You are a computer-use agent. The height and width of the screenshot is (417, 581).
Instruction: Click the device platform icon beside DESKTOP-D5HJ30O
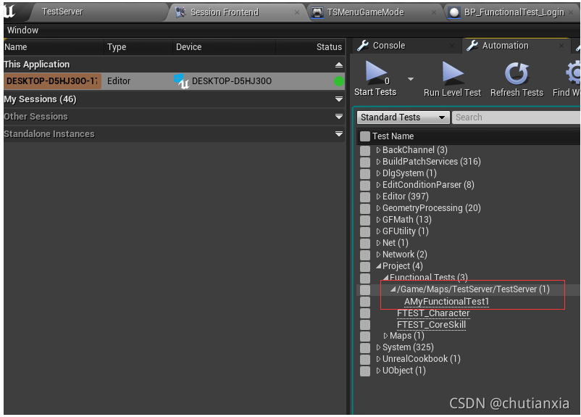point(182,81)
